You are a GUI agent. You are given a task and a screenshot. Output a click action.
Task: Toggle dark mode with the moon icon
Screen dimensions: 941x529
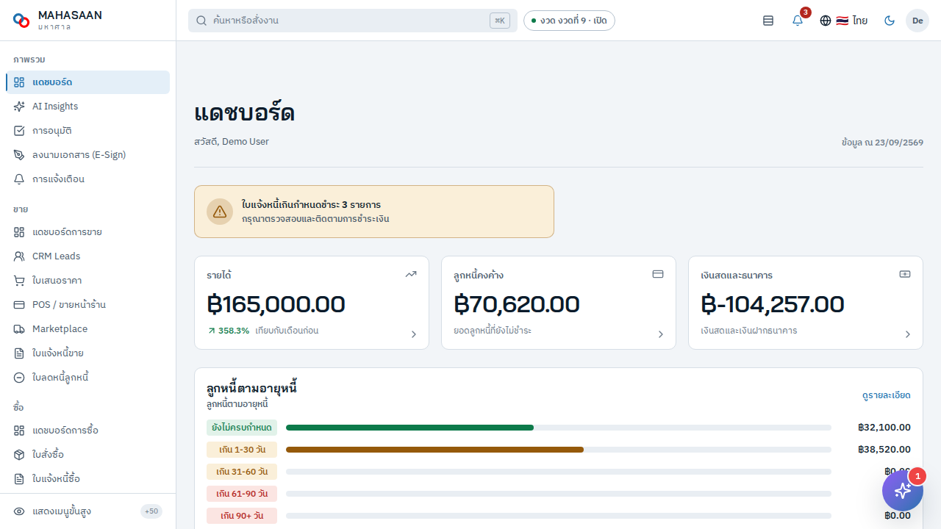pos(890,21)
